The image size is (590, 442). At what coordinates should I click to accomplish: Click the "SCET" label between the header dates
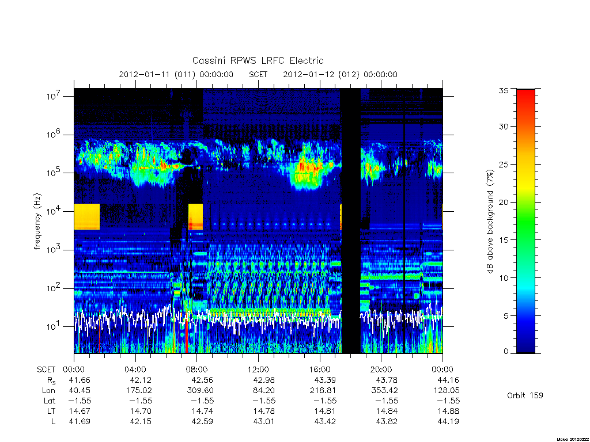[x=258, y=74]
